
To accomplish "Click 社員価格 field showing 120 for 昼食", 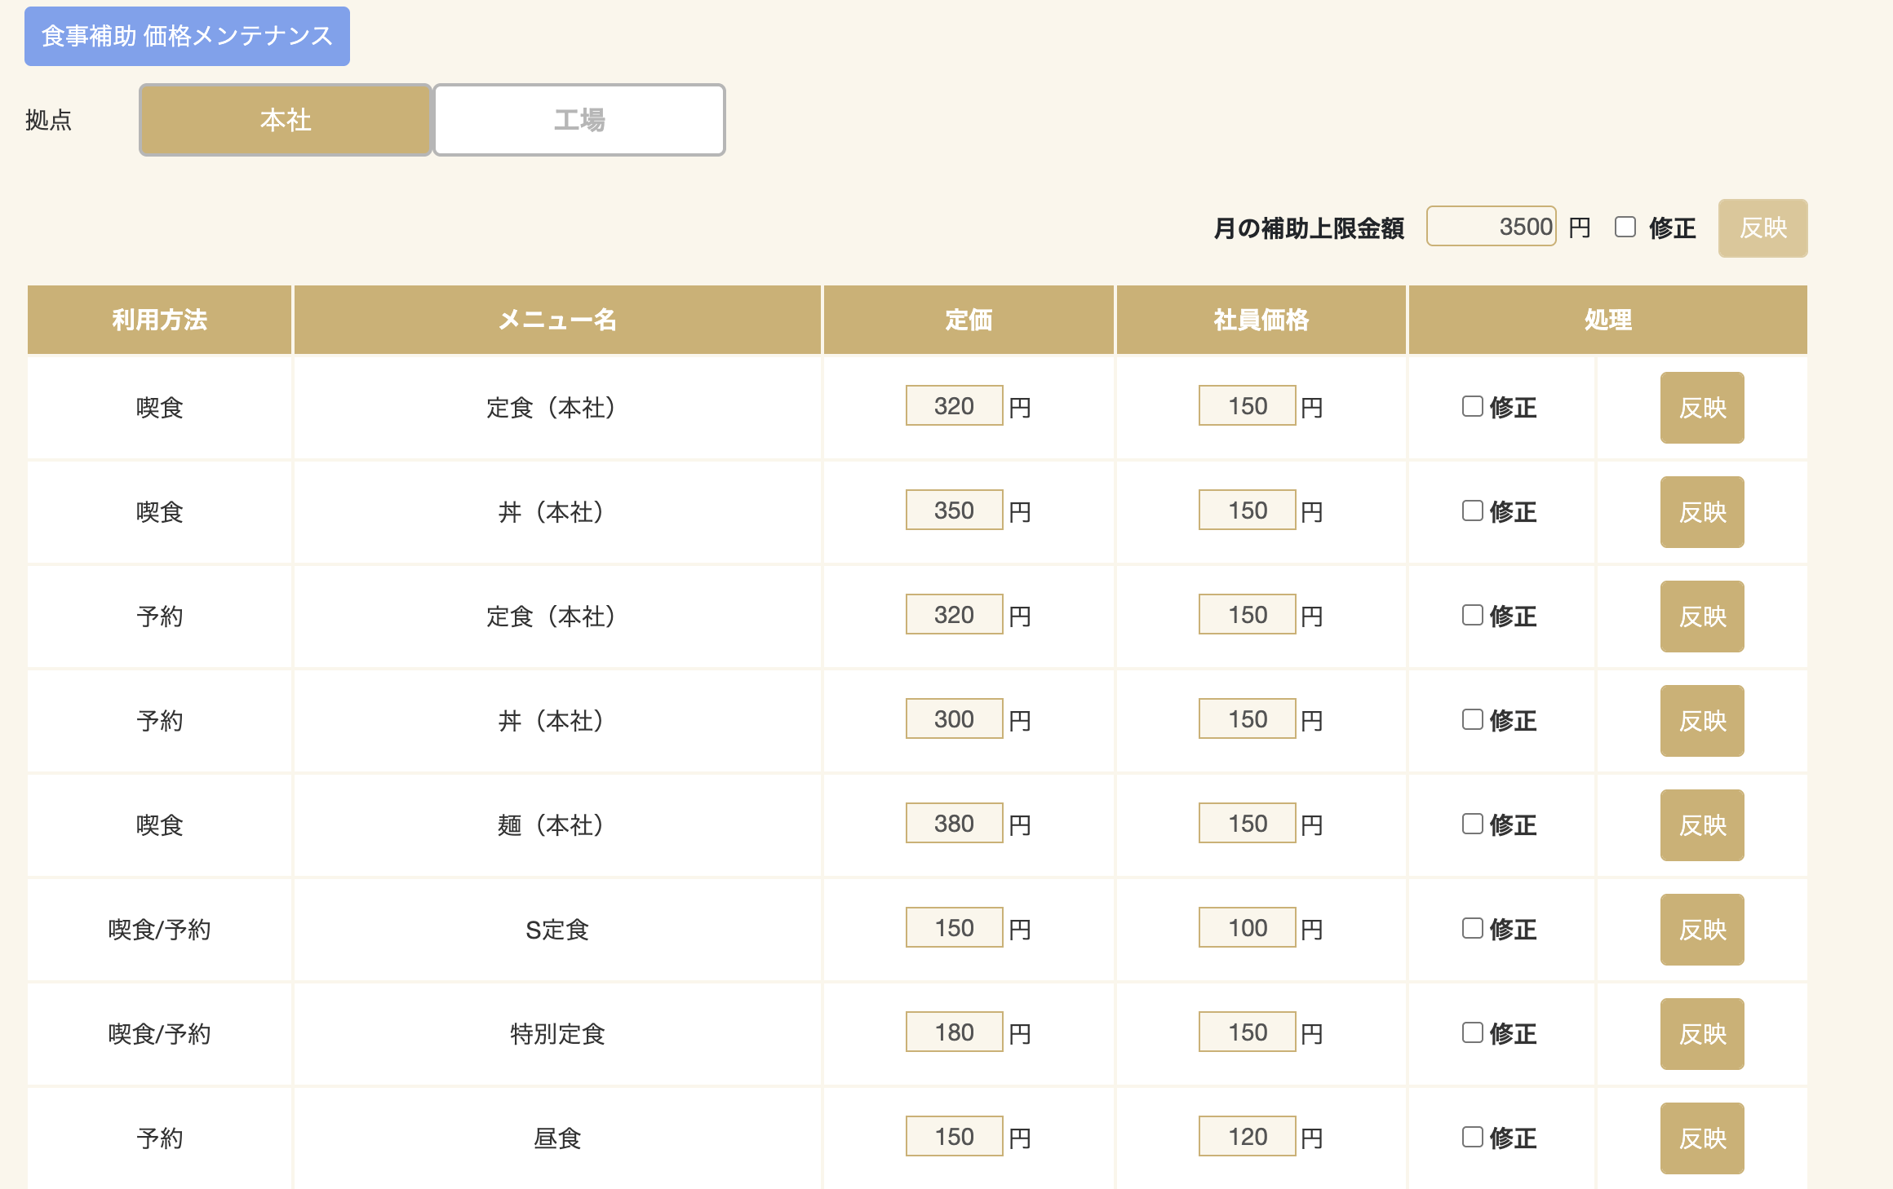I will click(x=1246, y=1137).
